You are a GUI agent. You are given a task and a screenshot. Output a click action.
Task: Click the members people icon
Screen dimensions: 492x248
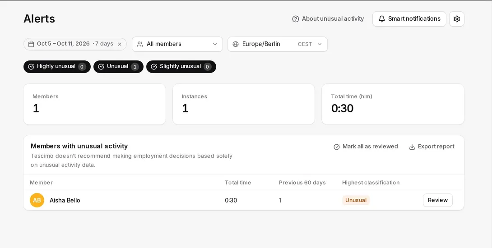(x=140, y=44)
